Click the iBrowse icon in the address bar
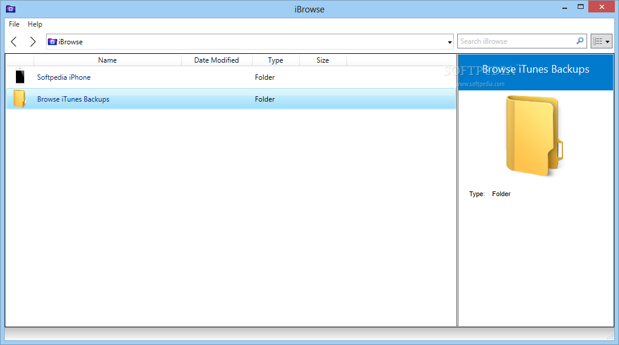This screenshot has width=619, height=345. 52,41
